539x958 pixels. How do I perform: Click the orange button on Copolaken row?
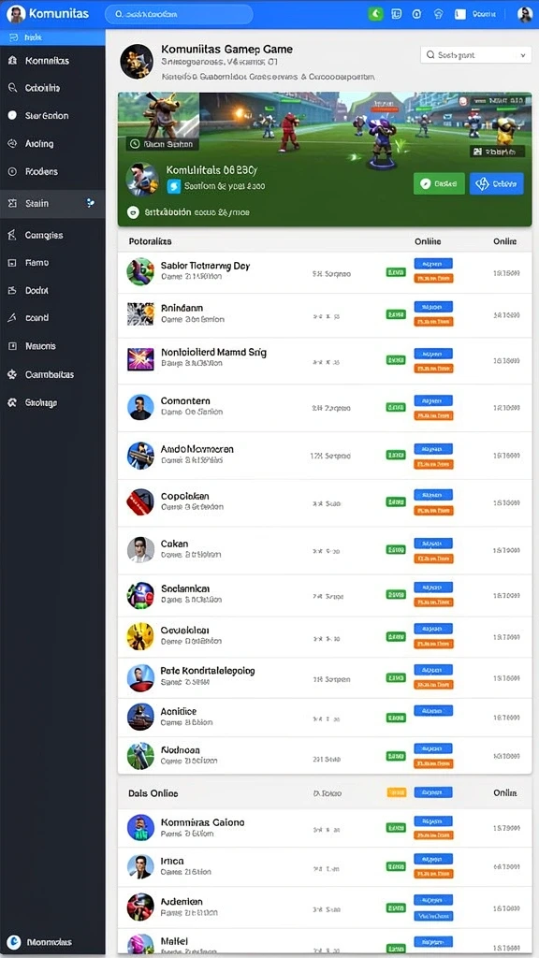click(x=433, y=510)
